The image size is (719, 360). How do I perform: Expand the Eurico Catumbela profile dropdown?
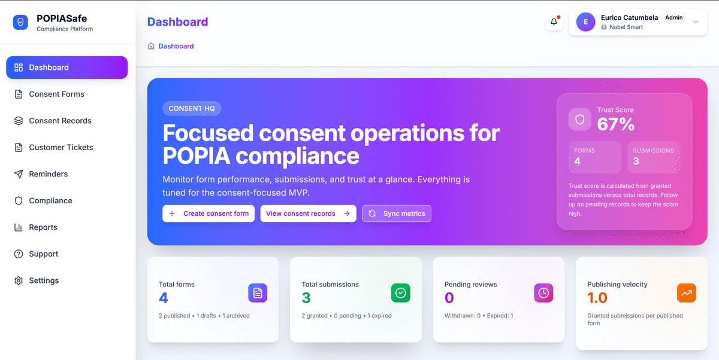695,22
